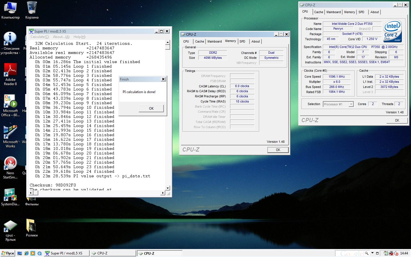The image size is (411, 257).
Task: Open the Calculate menu in Super PI
Action: pos(40,37)
